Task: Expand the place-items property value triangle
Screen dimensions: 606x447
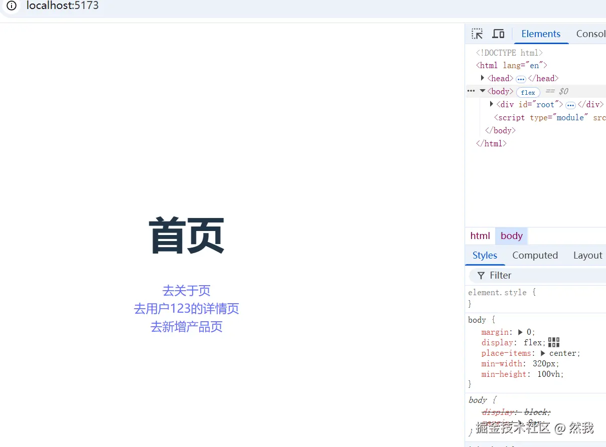Action: click(543, 353)
